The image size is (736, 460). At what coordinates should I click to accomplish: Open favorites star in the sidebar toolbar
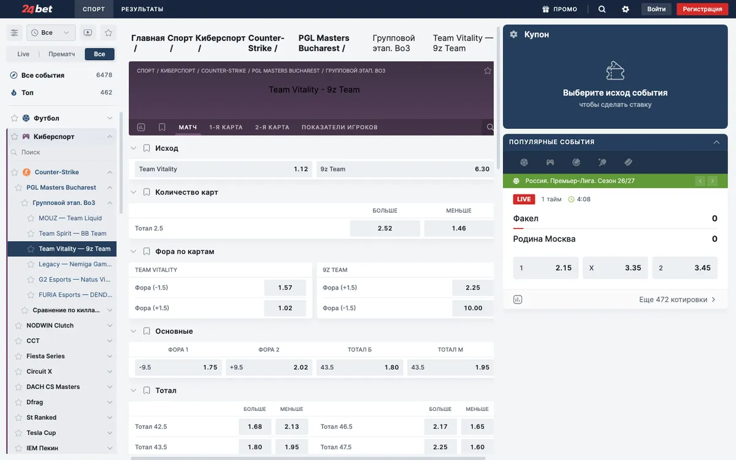109,33
